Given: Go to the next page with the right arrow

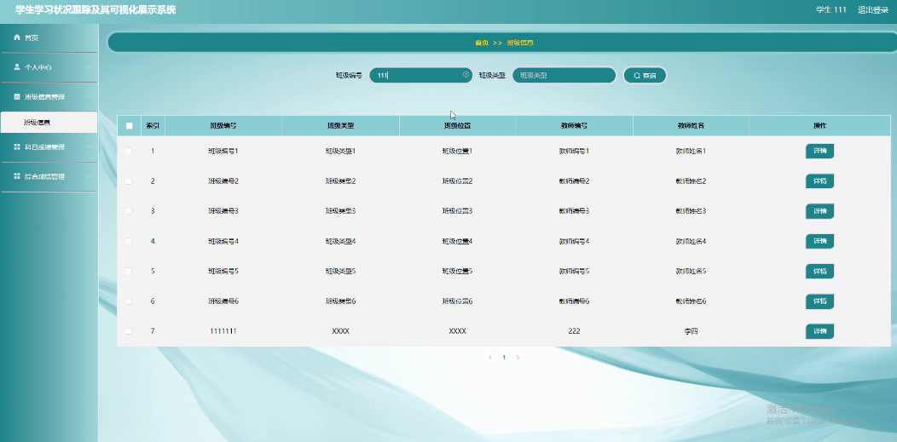Looking at the screenshot, I should pos(518,358).
